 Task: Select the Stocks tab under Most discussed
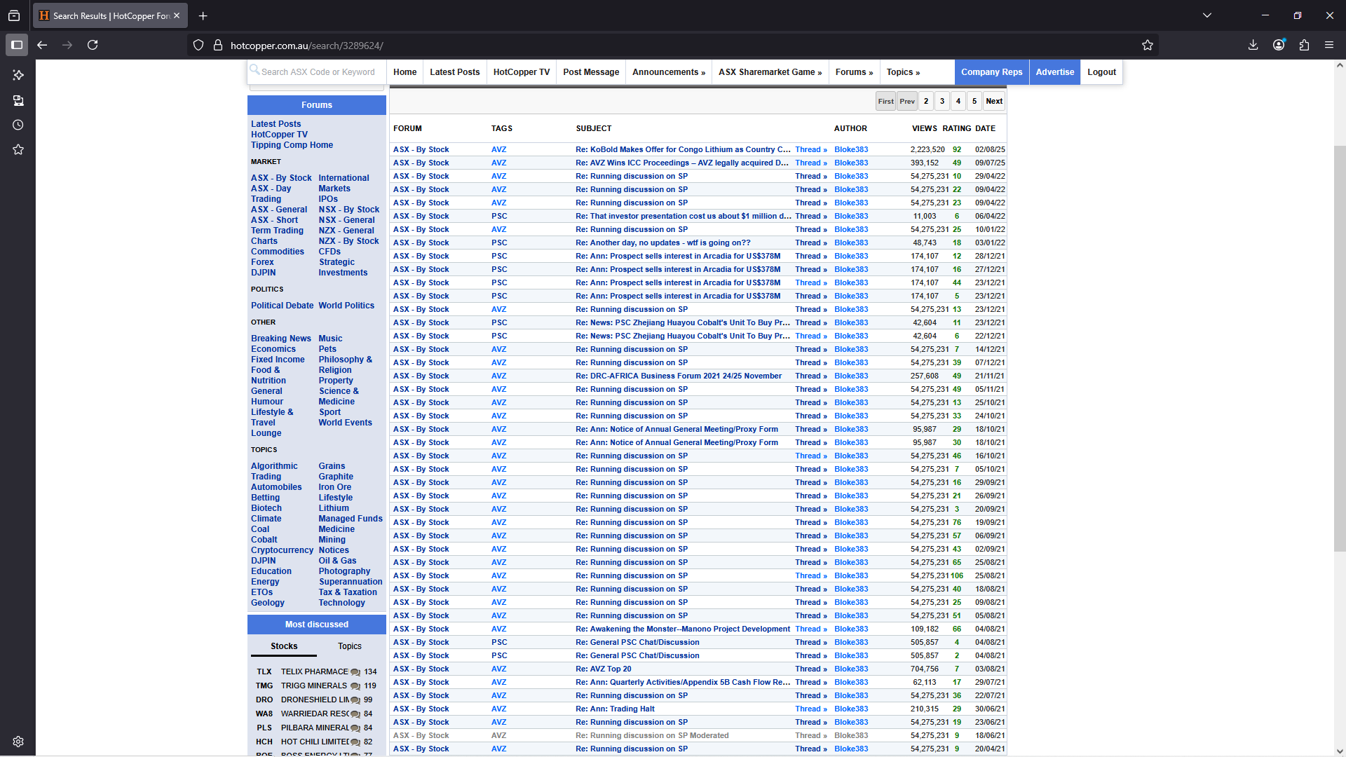click(x=284, y=646)
